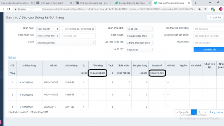Expand order SON68501 with plus icon

coord(20,107)
